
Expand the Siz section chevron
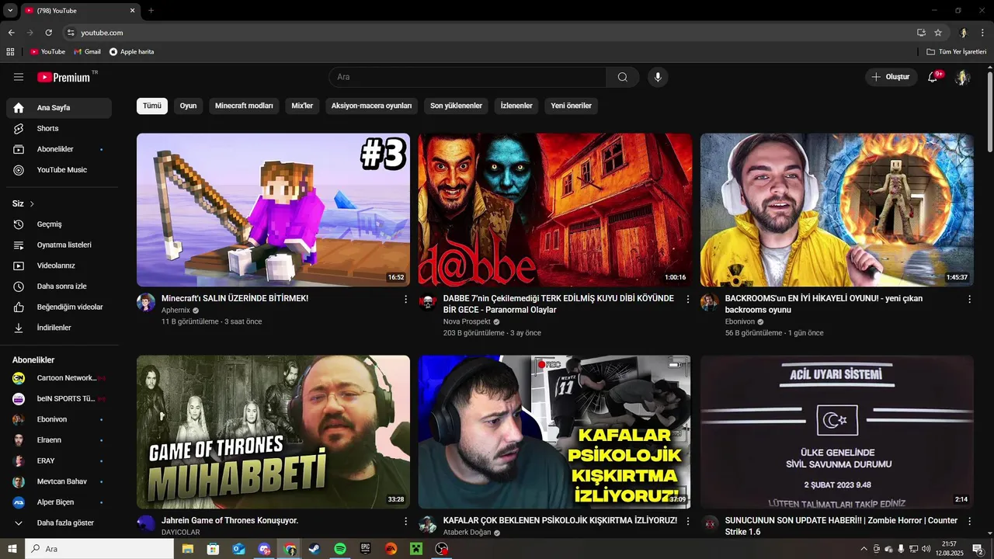tap(32, 204)
